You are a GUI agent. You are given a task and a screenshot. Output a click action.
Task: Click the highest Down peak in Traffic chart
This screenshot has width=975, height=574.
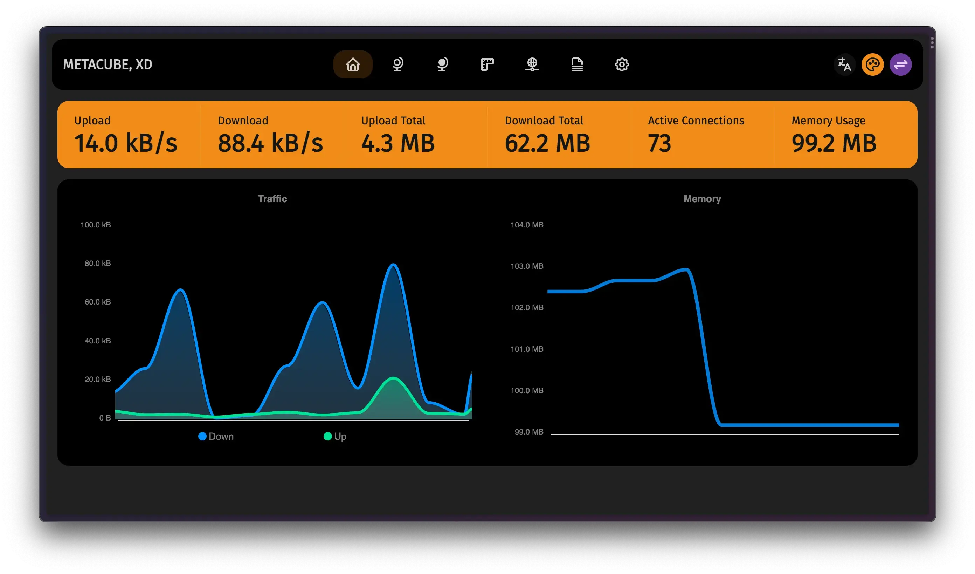(x=393, y=265)
